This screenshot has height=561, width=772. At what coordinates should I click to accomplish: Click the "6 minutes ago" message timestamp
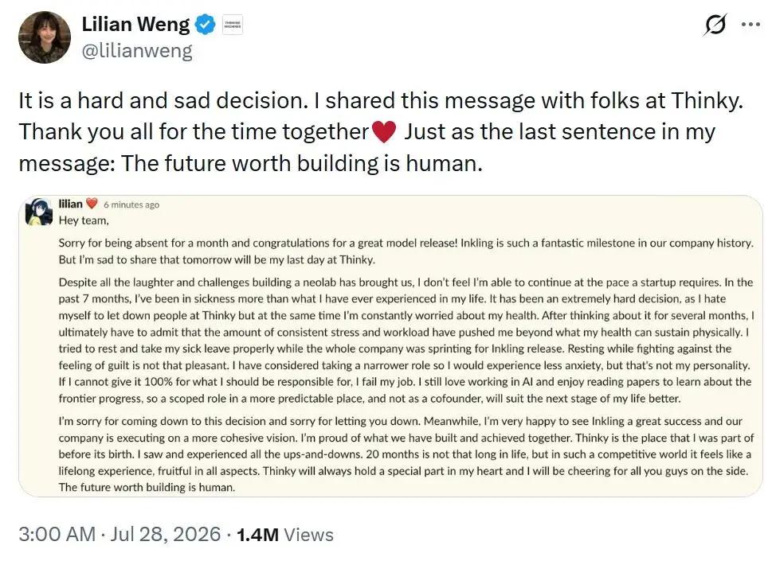point(131,205)
